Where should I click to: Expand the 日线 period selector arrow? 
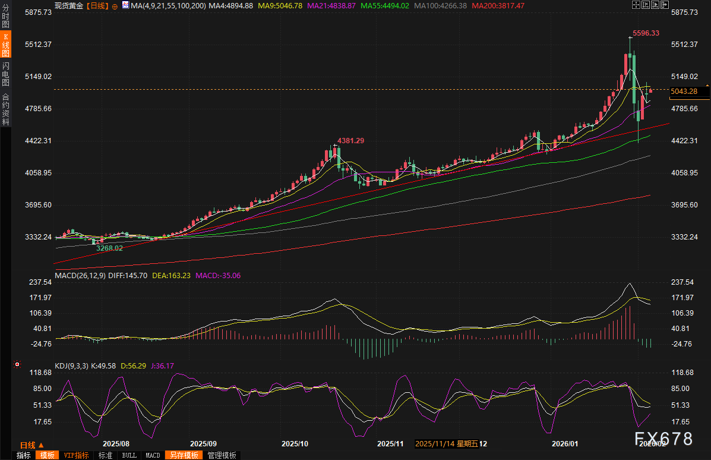tap(41, 445)
